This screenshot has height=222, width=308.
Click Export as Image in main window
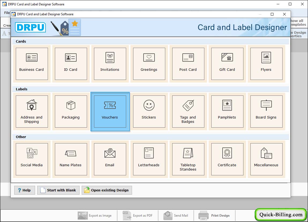95,216
